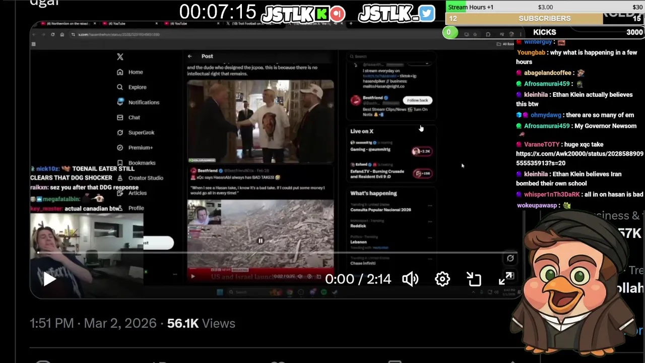Open the summit1g live listing
The width and height of the screenshot is (645, 363).
click(391, 146)
